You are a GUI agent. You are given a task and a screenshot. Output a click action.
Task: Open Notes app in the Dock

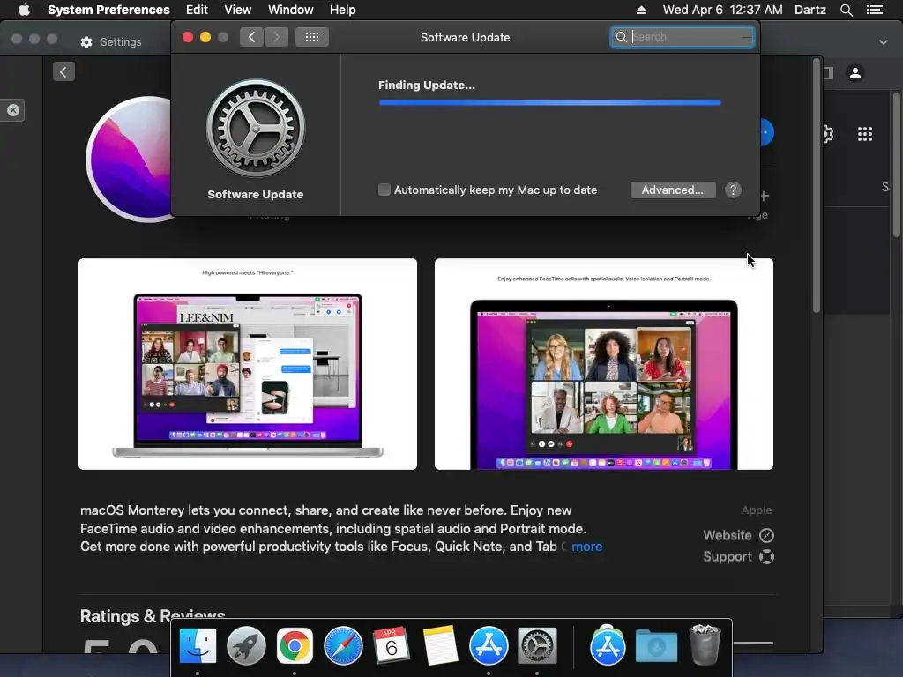pyautogui.click(x=440, y=646)
